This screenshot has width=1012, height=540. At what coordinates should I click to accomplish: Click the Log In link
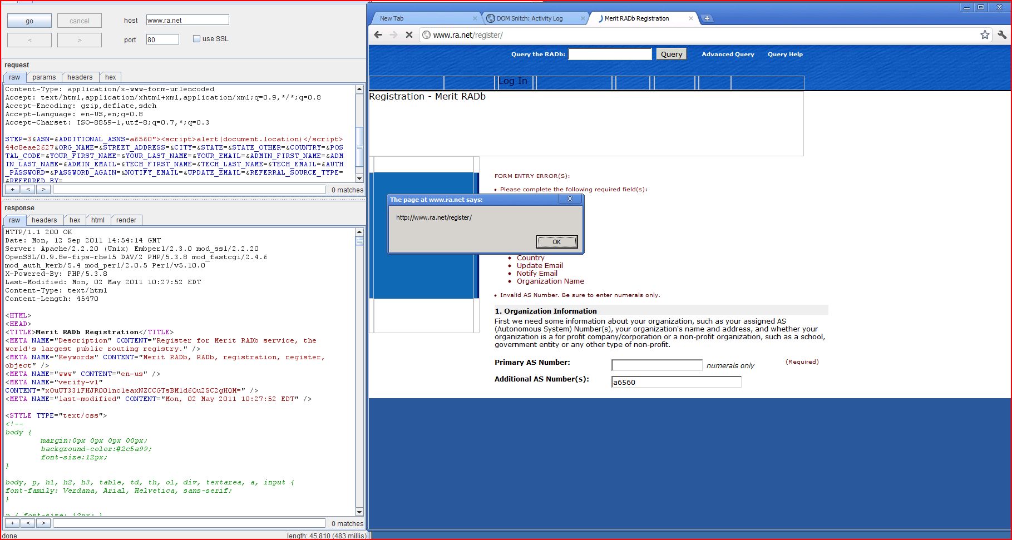tap(512, 81)
